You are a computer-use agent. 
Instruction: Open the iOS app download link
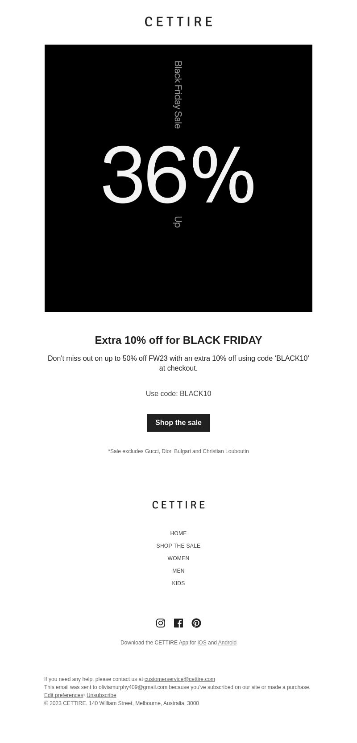click(202, 643)
